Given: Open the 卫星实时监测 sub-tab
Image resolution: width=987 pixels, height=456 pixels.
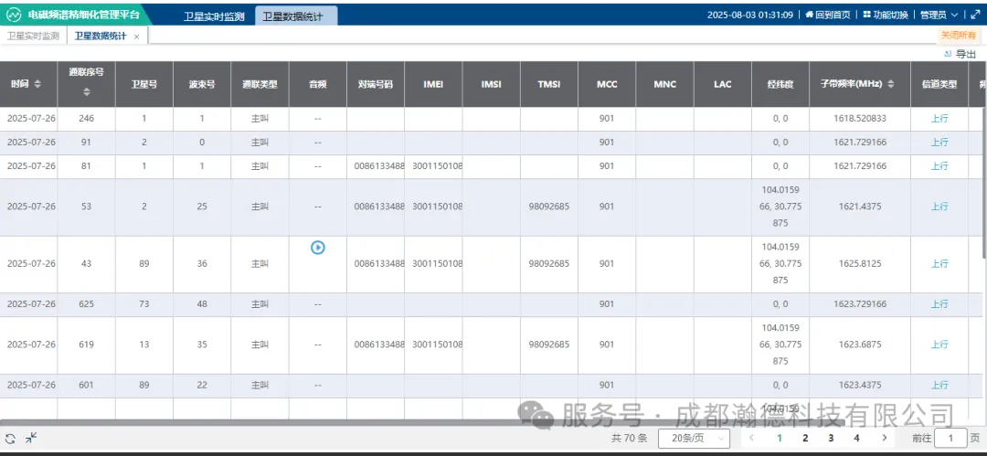Looking at the screenshot, I should click(34, 36).
